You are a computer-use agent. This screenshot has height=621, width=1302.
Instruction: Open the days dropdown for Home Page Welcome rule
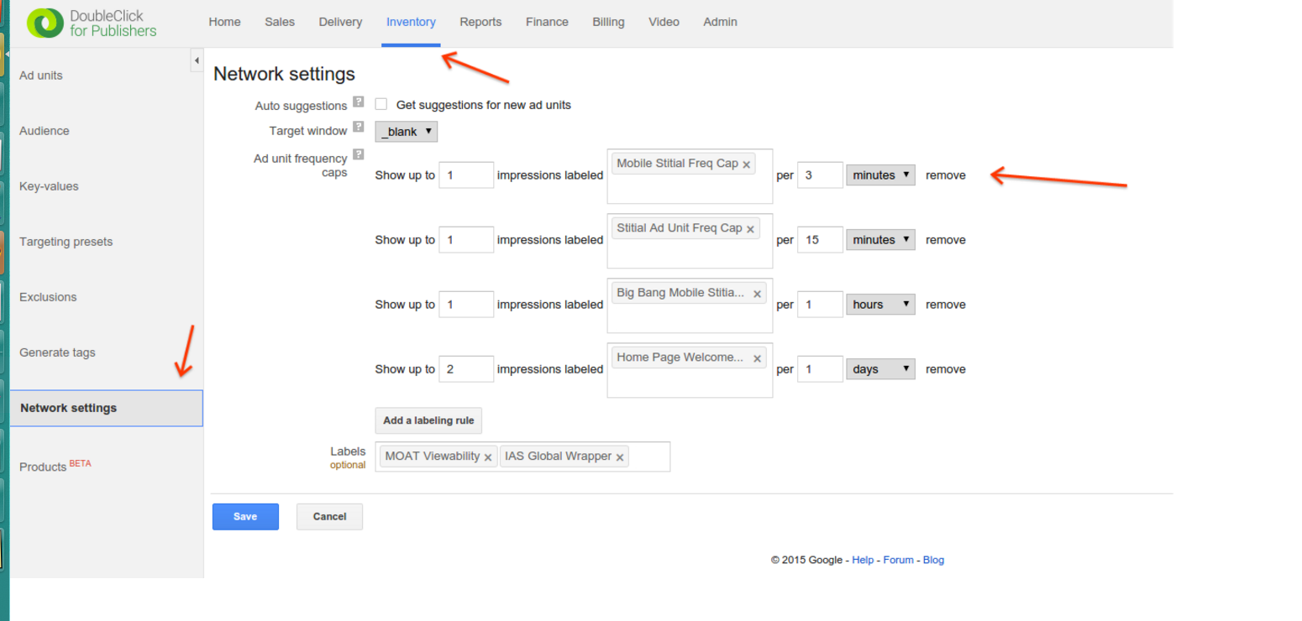click(x=880, y=369)
